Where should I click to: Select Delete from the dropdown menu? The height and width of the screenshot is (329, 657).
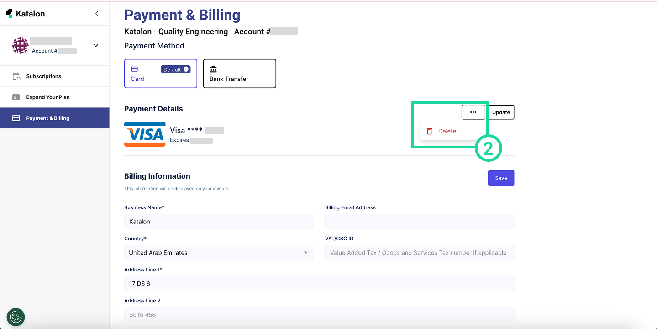452,131
